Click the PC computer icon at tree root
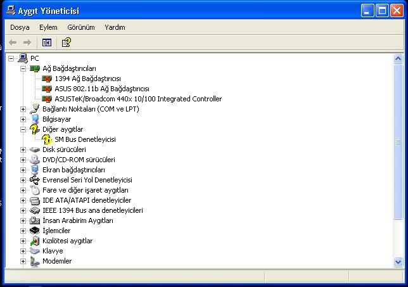The height and width of the screenshot is (287, 408). [23, 58]
